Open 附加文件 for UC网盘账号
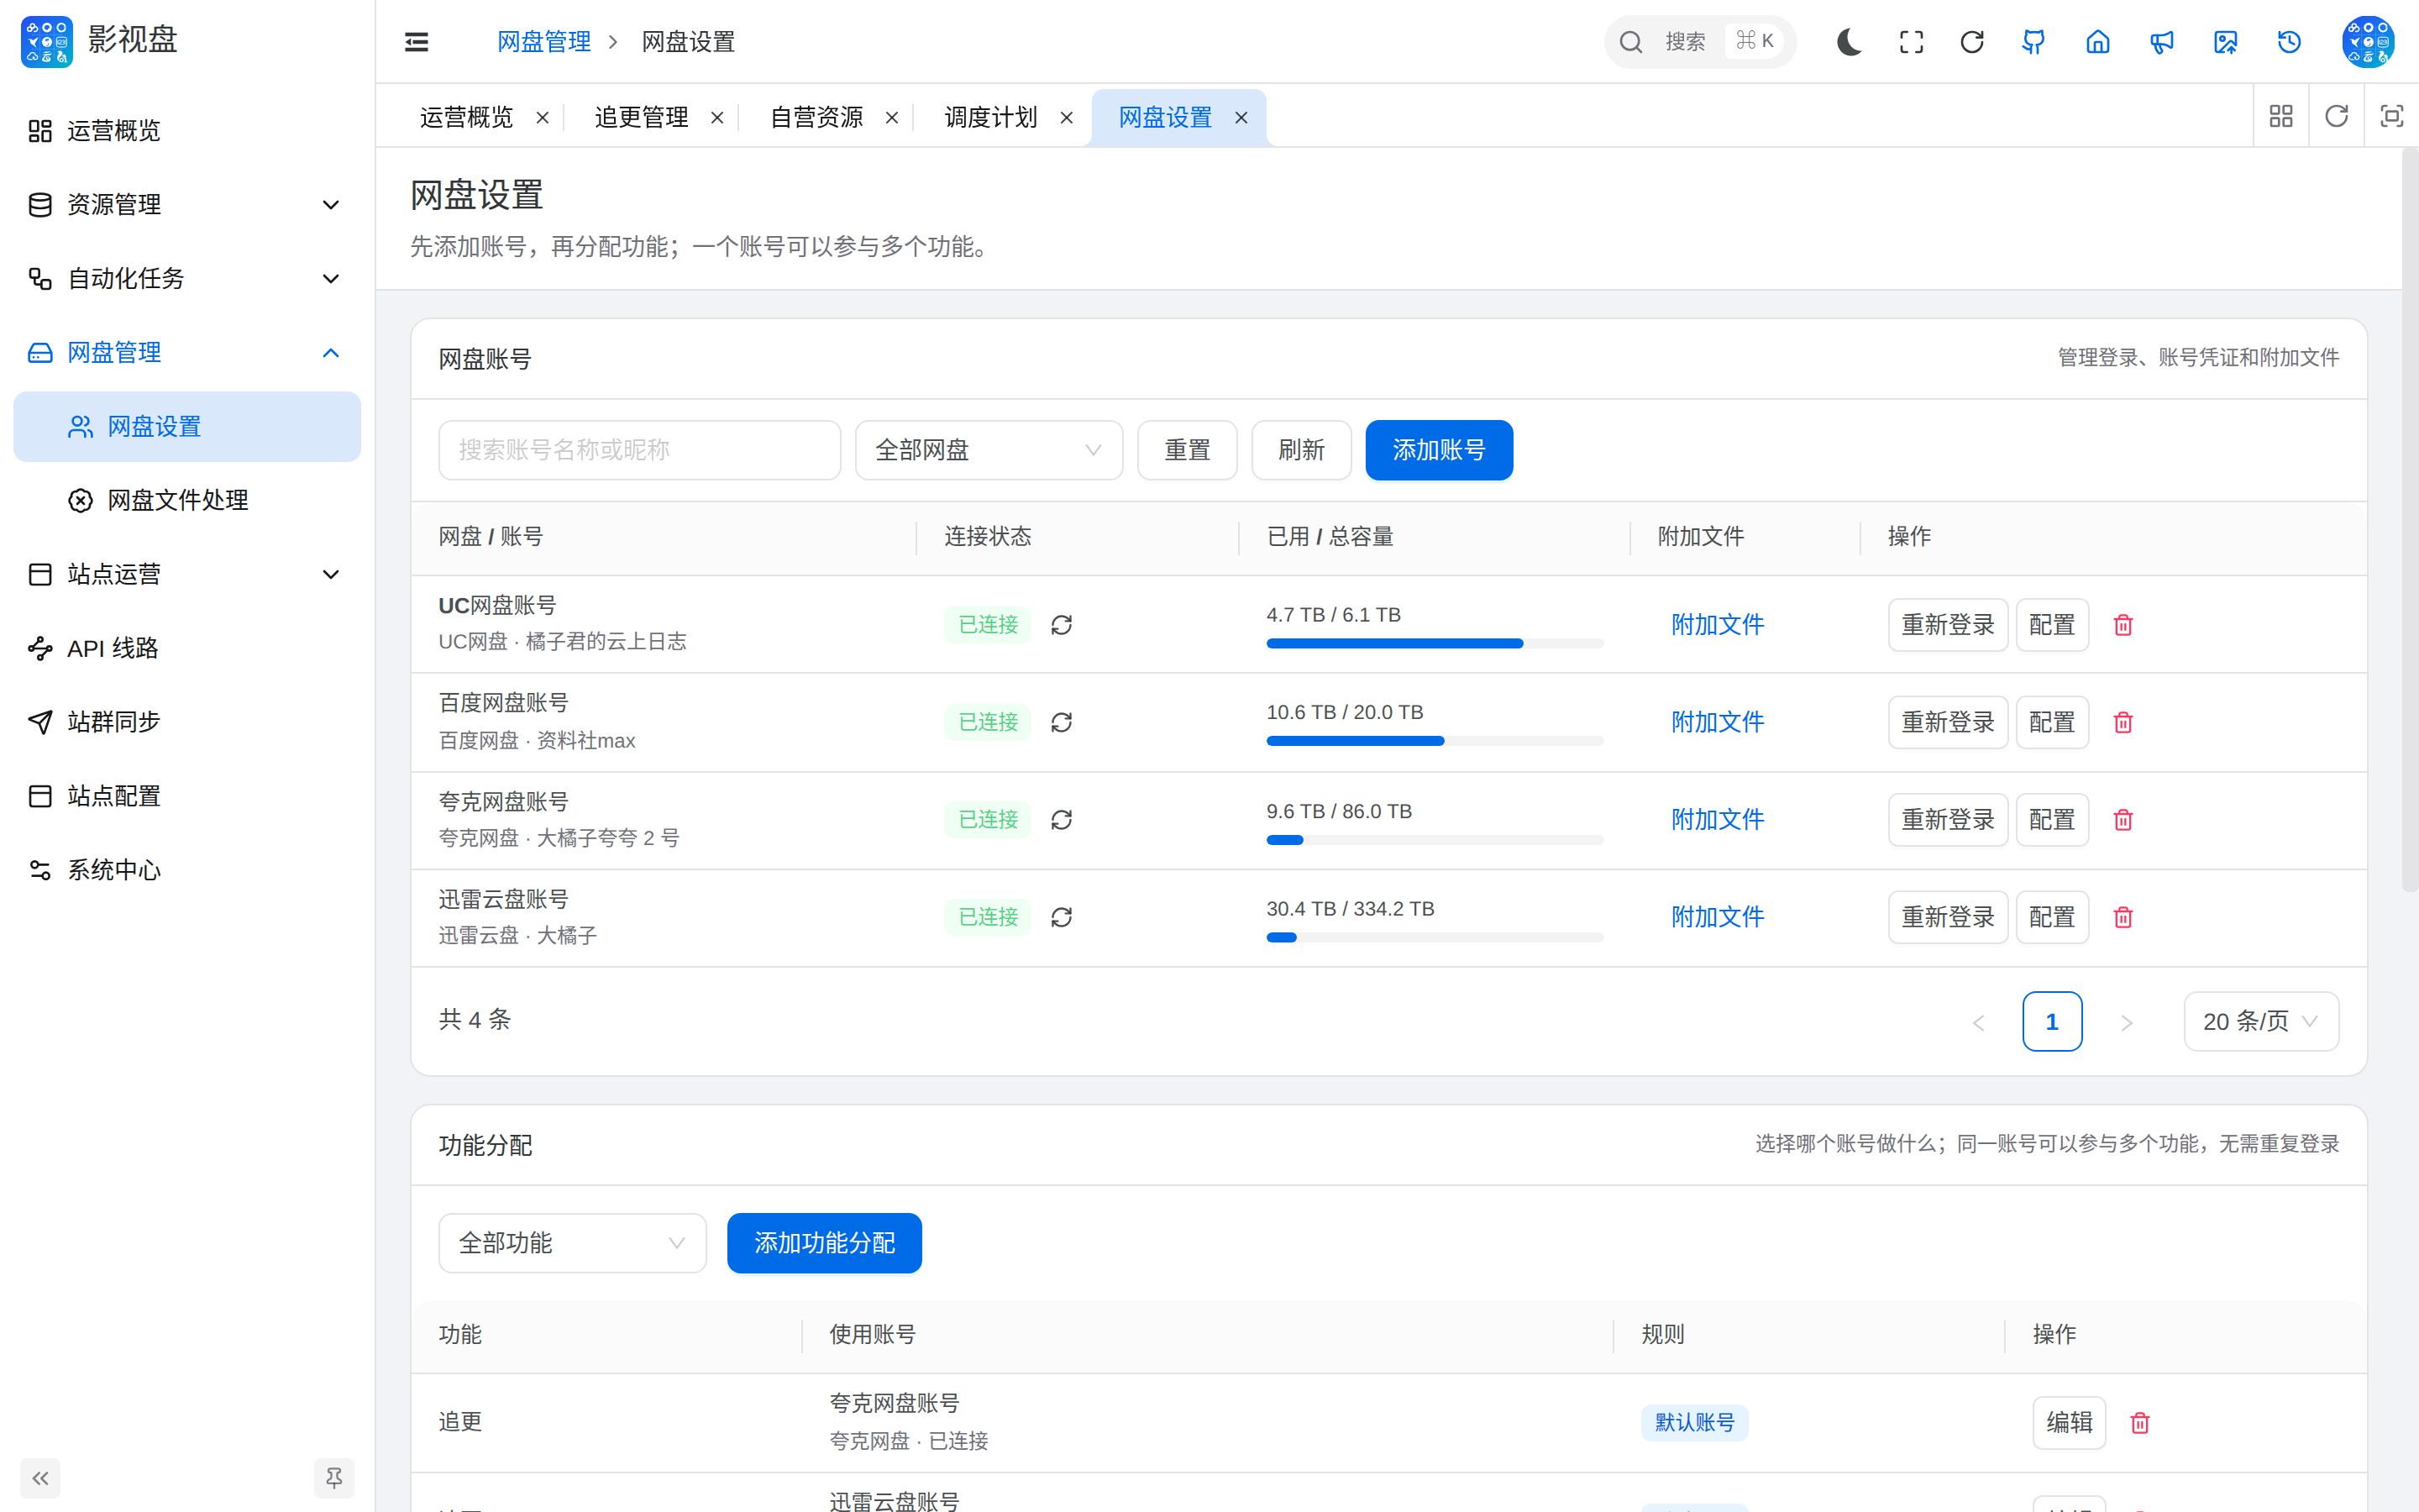The width and height of the screenshot is (2419, 1512). click(x=1718, y=625)
